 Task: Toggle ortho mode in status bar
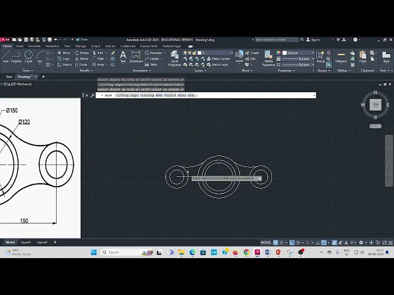[x=292, y=243]
